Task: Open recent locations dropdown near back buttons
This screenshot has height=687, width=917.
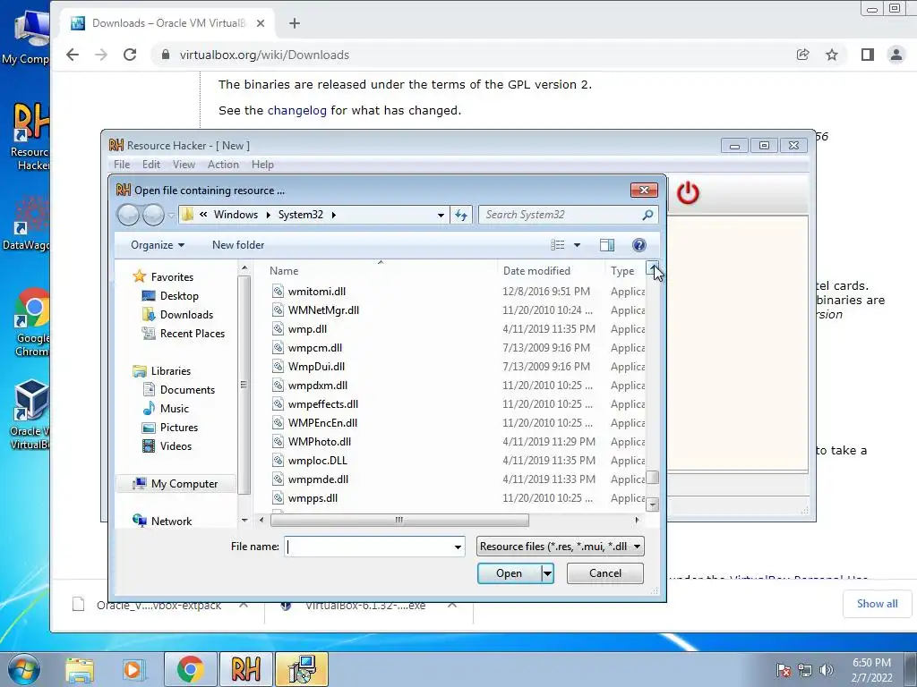Action: pyautogui.click(x=171, y=216)
